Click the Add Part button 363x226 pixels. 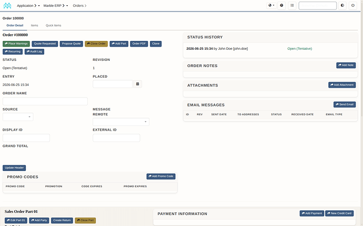coord(119,44)
